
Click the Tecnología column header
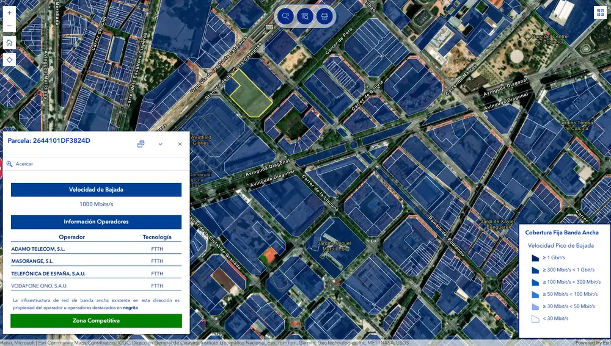[x=157, y=237]
